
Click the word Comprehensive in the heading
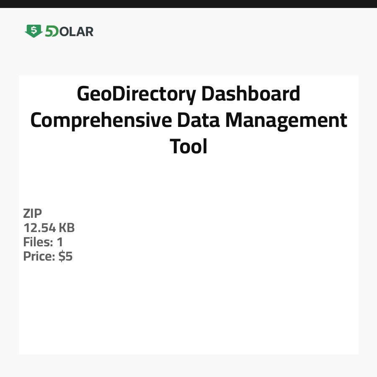coord(101,120)
